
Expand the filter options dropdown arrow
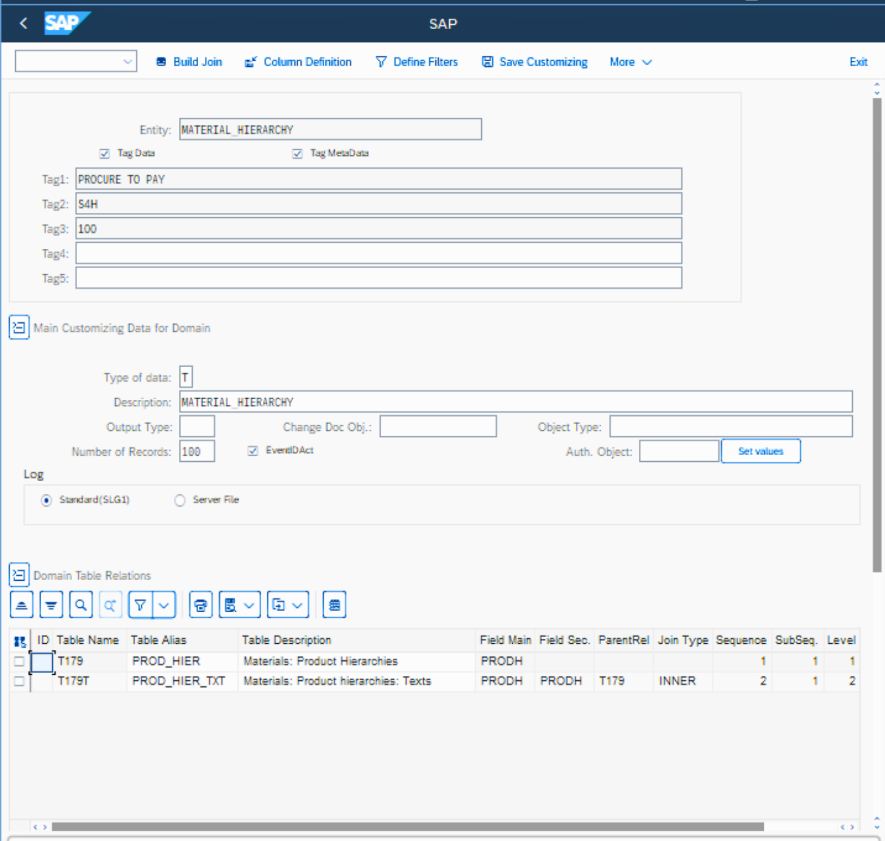[x=164, y=605]
